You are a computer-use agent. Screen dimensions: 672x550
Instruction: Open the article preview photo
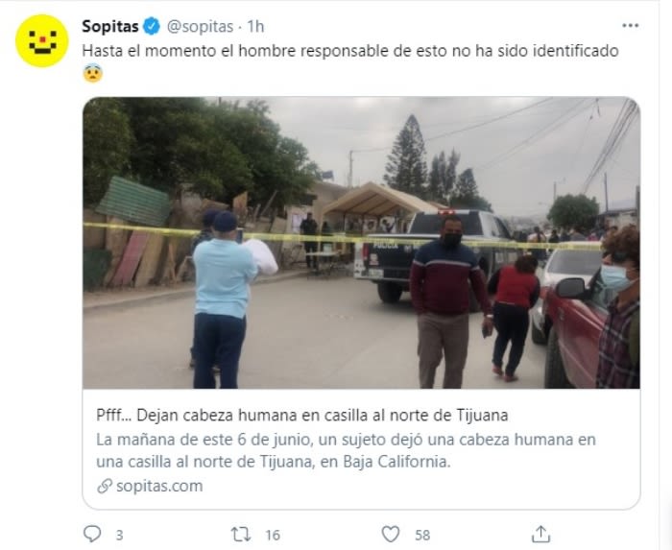(x=361, y=243)
